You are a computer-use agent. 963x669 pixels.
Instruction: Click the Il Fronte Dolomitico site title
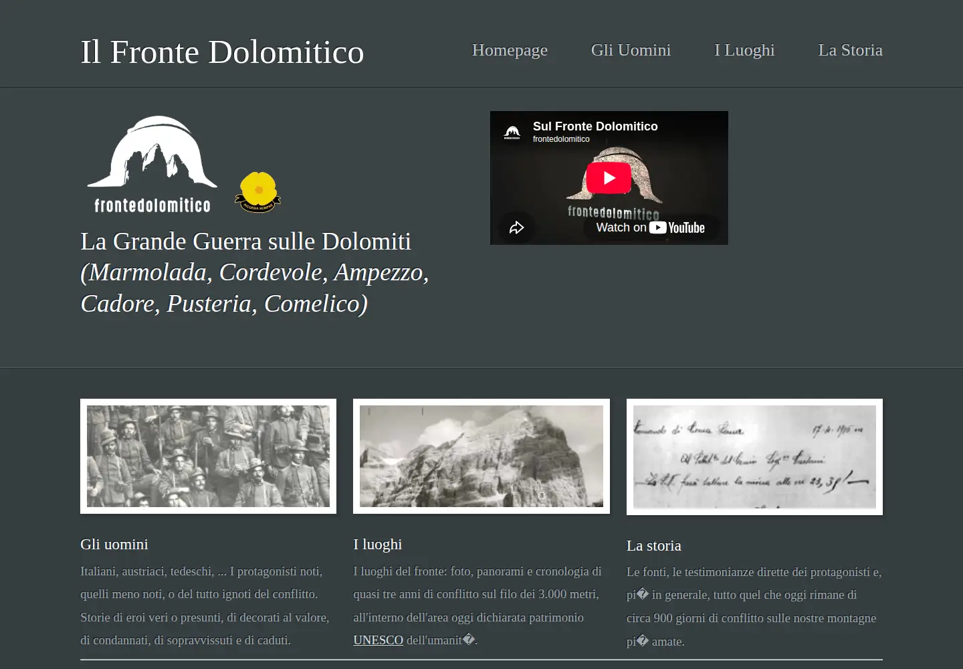click(222, 52)
